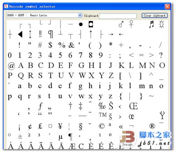Select the pound sterling symbol
The image size is (175, 152).
(40, 126)
